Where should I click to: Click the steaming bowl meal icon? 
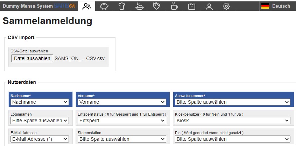coord(140,6)
